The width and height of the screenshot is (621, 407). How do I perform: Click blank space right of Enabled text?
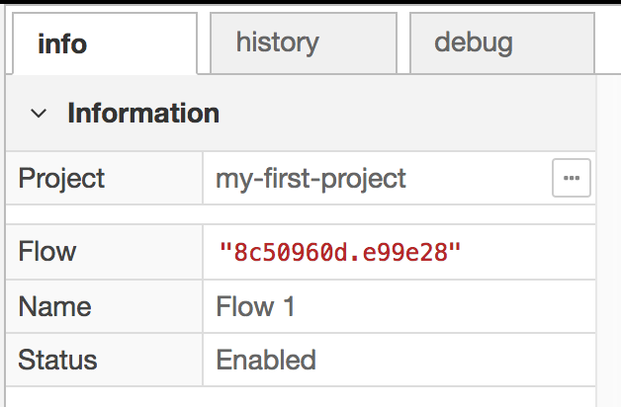tap(455, 360)
